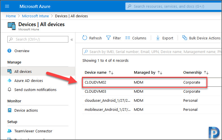Image resolution: width=222 pixels, height=140 pixels.
Task: Click the devices blade icon beside title
Action: (x=12, y=26)
